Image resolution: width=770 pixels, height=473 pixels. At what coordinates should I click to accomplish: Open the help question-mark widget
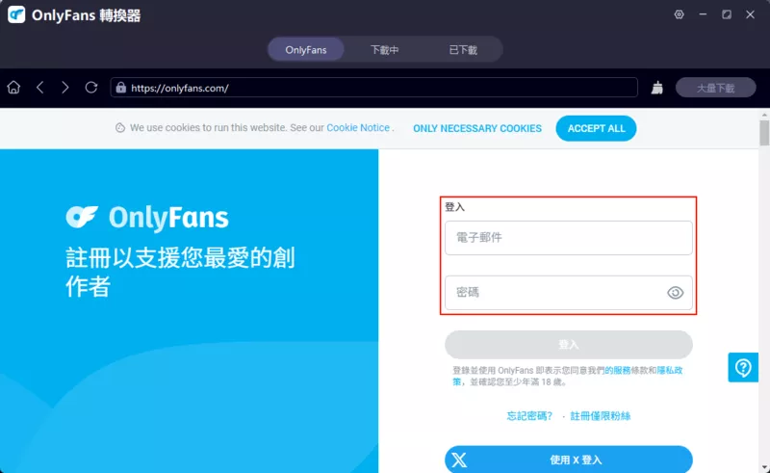click(x=743, y=367)
